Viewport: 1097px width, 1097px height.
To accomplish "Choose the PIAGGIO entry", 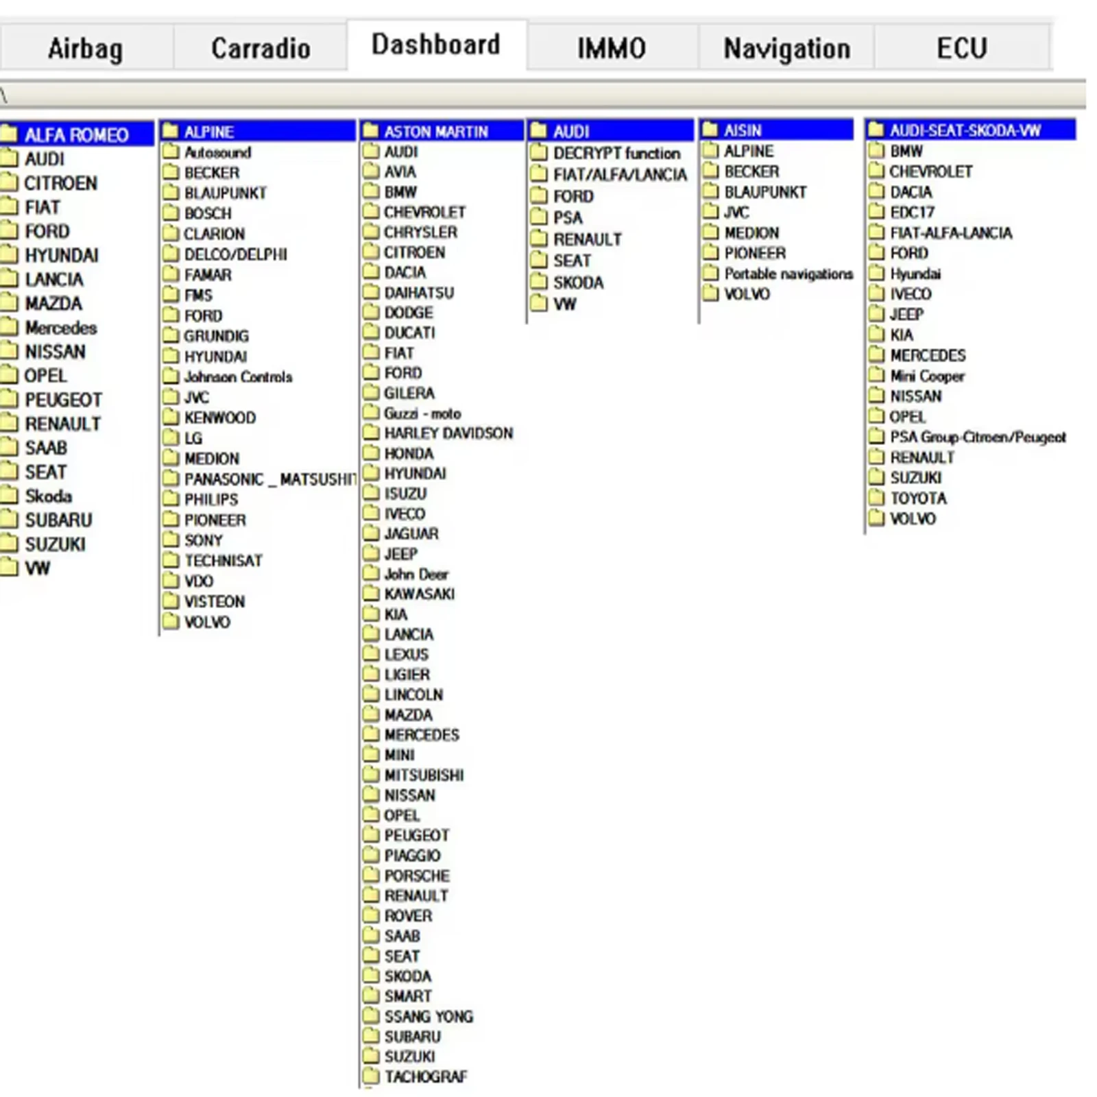I will pyautogui.click(x=412, y=856).
